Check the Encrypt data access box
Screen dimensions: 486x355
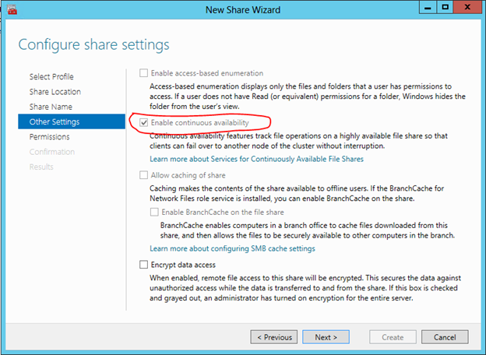coord(143,265)
